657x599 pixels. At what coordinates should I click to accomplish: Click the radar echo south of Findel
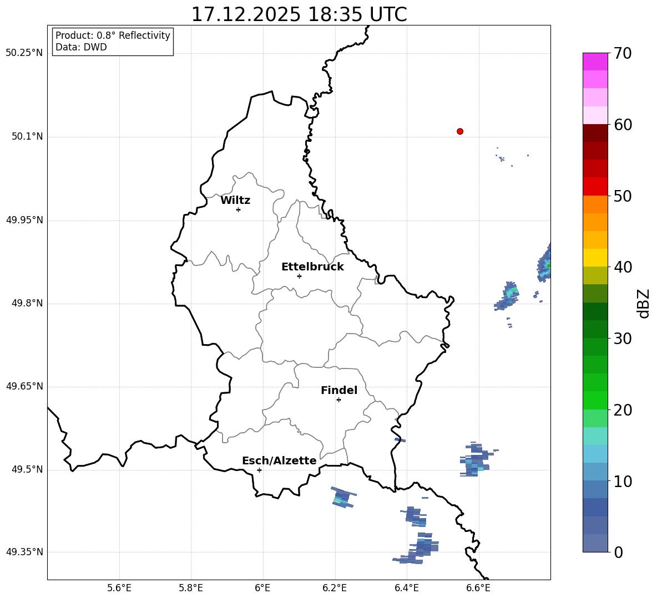[x=343, y=498]
